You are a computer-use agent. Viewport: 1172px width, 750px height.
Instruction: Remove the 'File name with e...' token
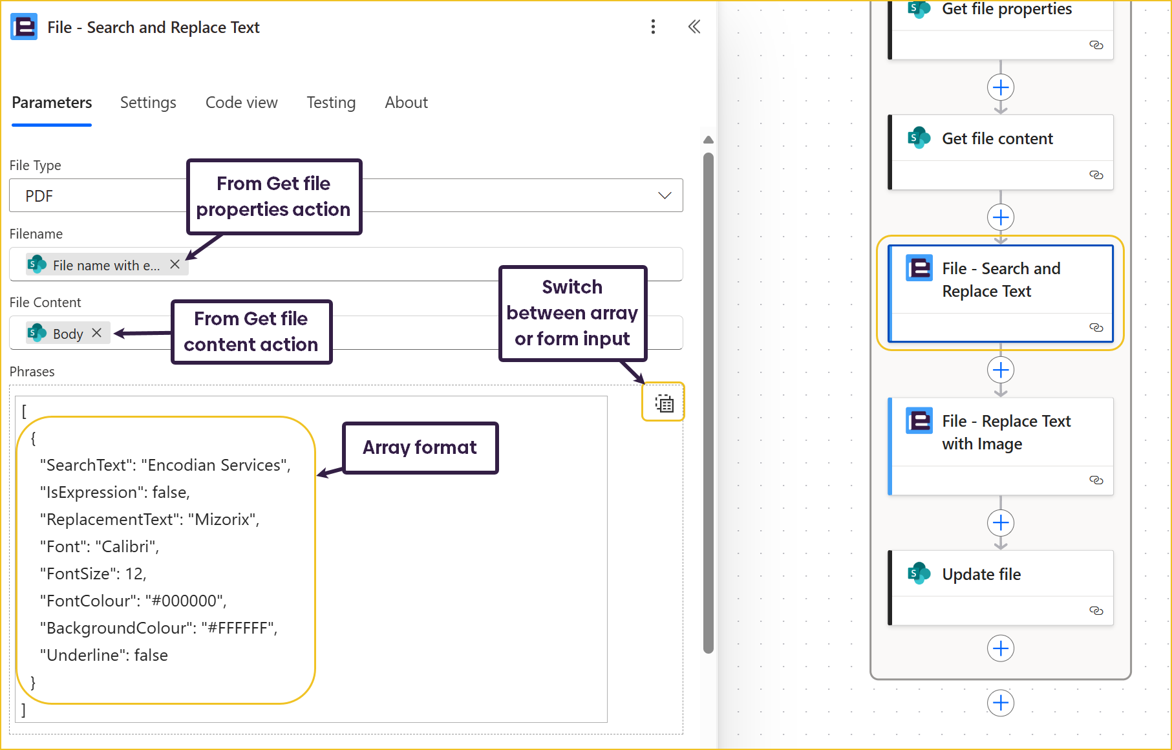175,264
